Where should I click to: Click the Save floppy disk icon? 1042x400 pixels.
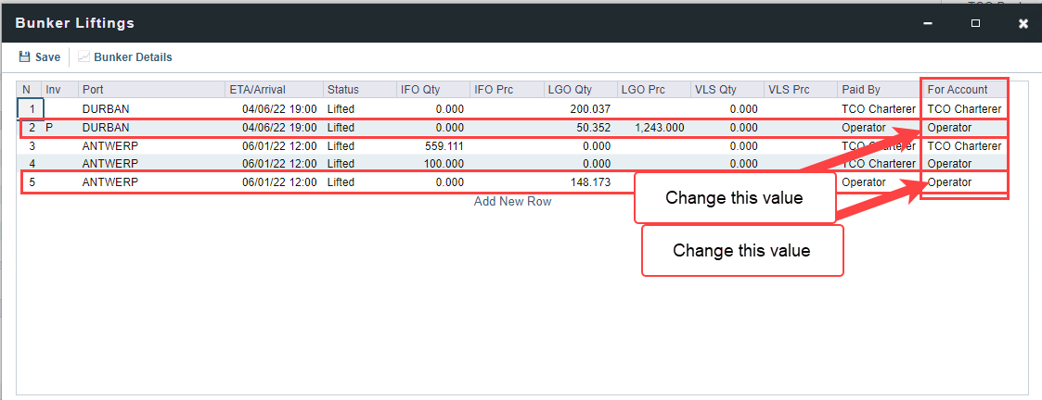point(25,57)
